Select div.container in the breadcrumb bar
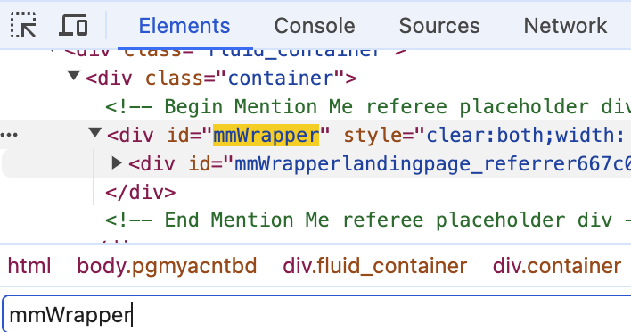The width and height of the screenshot is (631, 332). 557,266
